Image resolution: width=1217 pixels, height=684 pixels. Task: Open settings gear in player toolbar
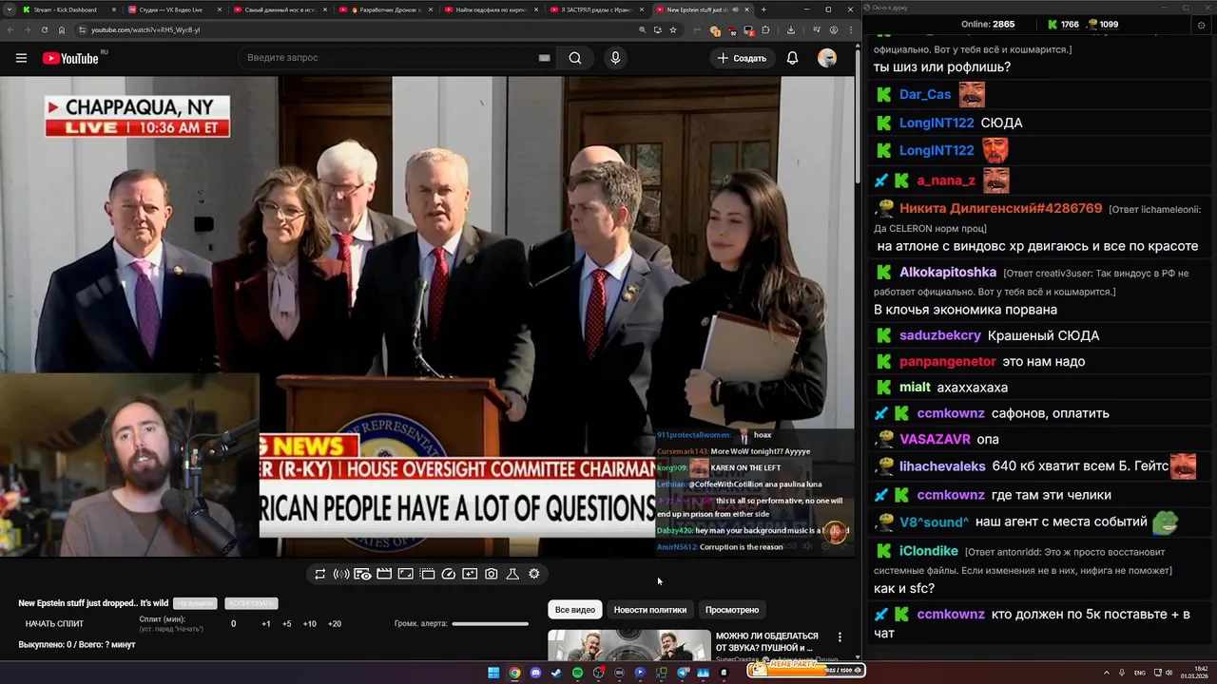click(533, 574)
